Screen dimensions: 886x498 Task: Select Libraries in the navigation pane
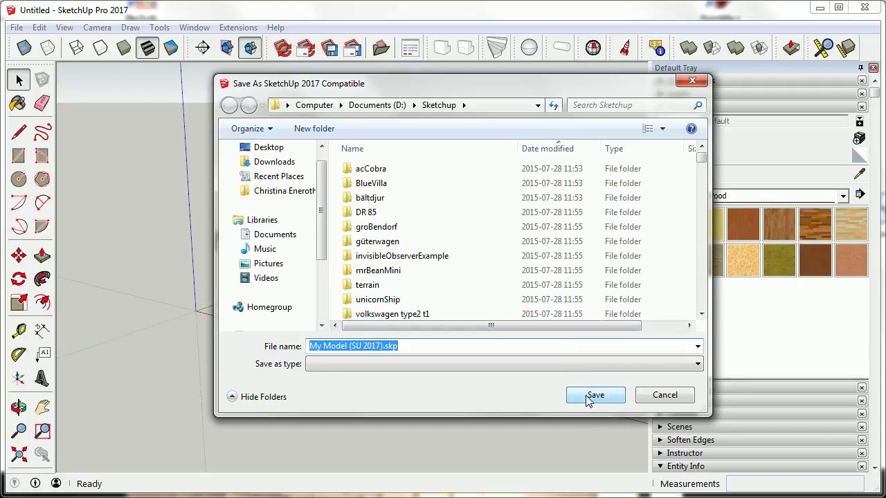pyautogui.click(x=262, y=220)
